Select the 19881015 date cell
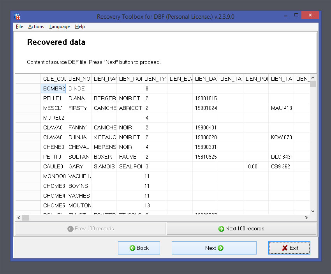This screenshot has width=331, height=274. [x=205, y=98]
